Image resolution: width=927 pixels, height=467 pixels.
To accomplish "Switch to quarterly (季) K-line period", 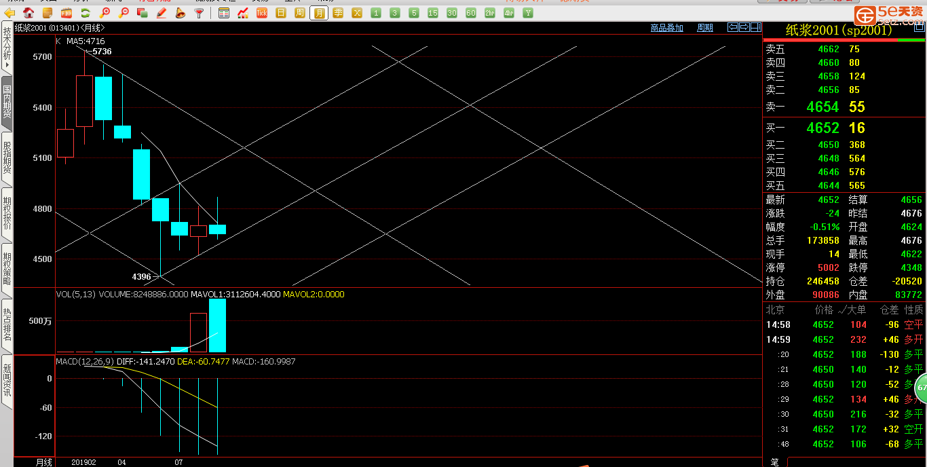I will 337,13.
